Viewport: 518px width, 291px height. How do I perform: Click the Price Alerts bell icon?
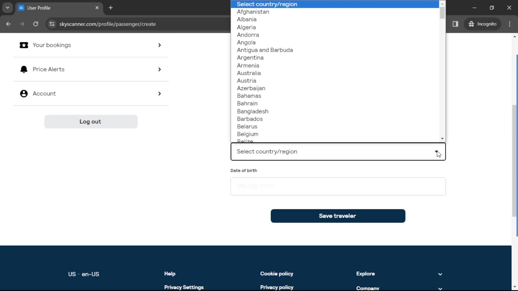pos(24,69)
